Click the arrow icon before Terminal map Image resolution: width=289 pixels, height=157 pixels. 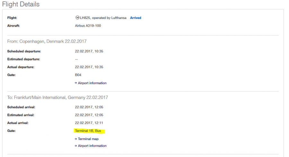click(x=76, y=139)
